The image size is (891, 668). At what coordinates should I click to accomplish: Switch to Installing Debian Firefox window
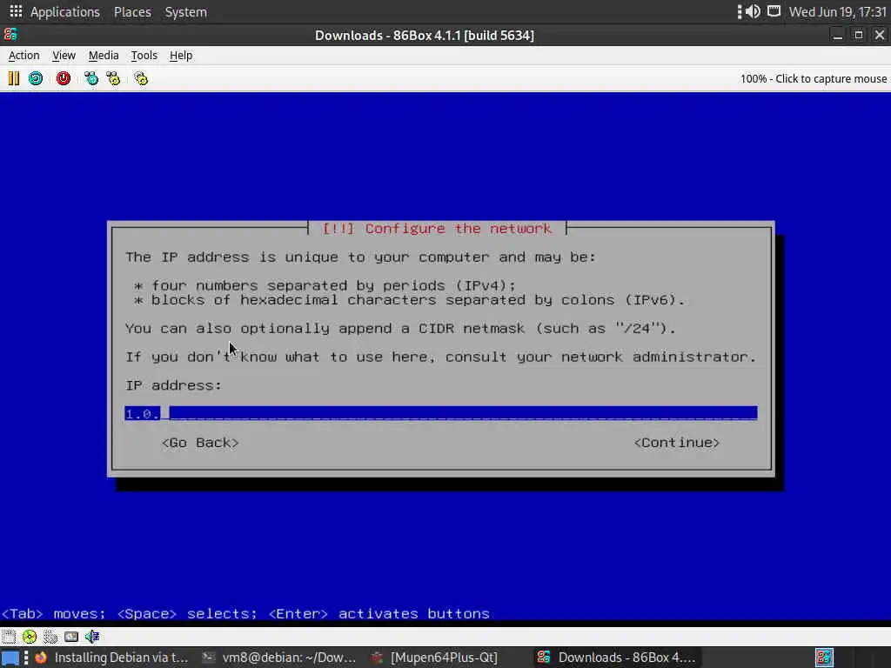click(x=112, y=658)
